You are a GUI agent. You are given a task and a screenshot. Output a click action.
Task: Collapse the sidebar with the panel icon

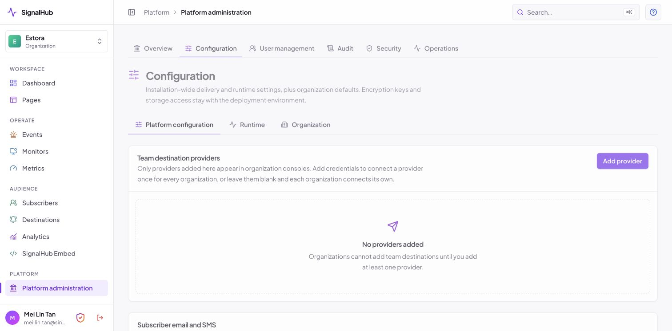(132, 12)
